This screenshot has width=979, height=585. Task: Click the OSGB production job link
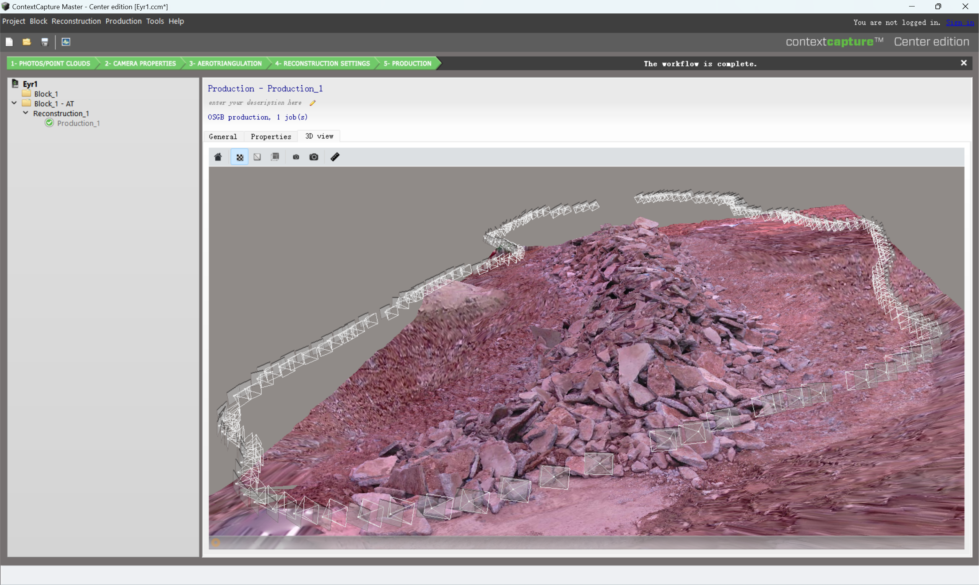[257, 116]
